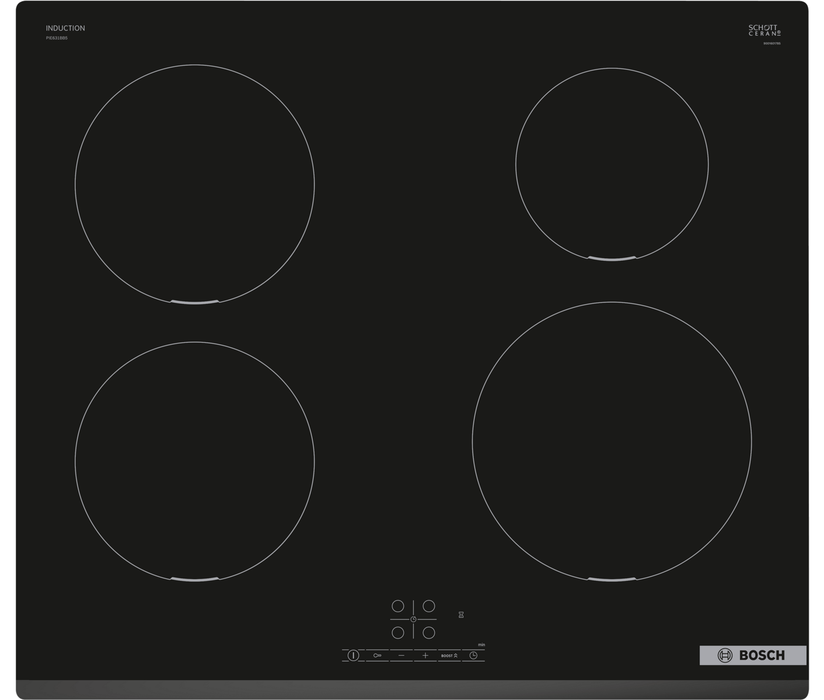Click the Bosch logo badge
The image size is (824, 700).
[x=752, y=655]
